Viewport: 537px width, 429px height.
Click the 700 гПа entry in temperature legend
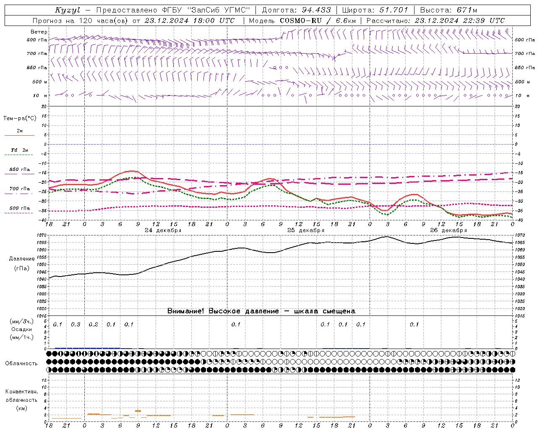point(19,190)
